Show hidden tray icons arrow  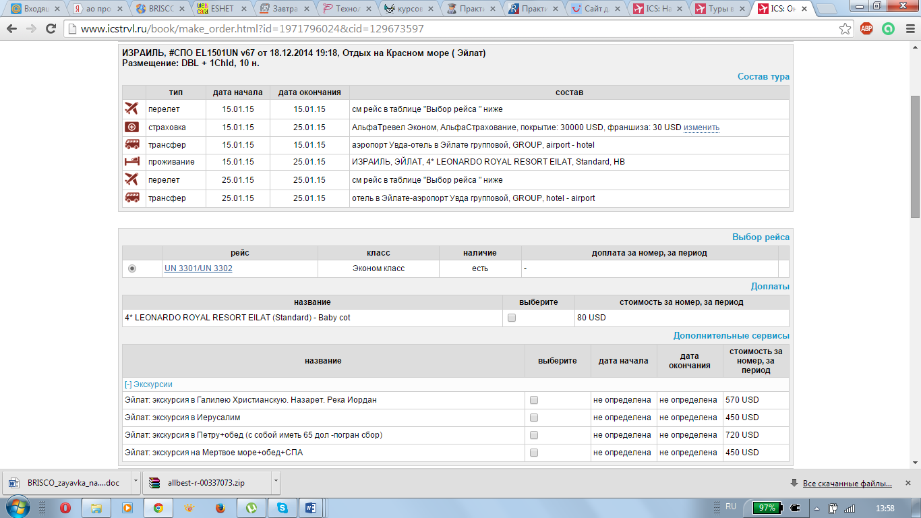click(x=817, y=509)
